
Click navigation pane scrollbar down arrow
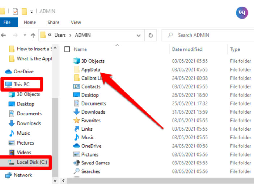(x=55, y=180)
